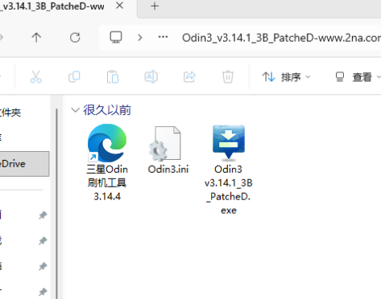The height and width of the screenshot is (299, 381).
Task: Select the Odin3.ini file
Action: pyautogui.click(x=168, y=150)
